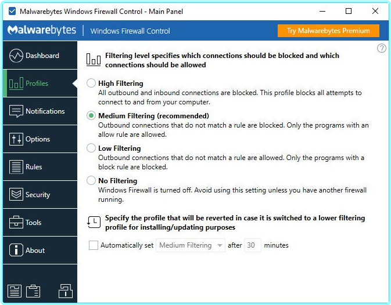The width and height of the screenshot is (391, 305).
Task: Expand the Medium Filtering dropdown
Action: (191, 245)
